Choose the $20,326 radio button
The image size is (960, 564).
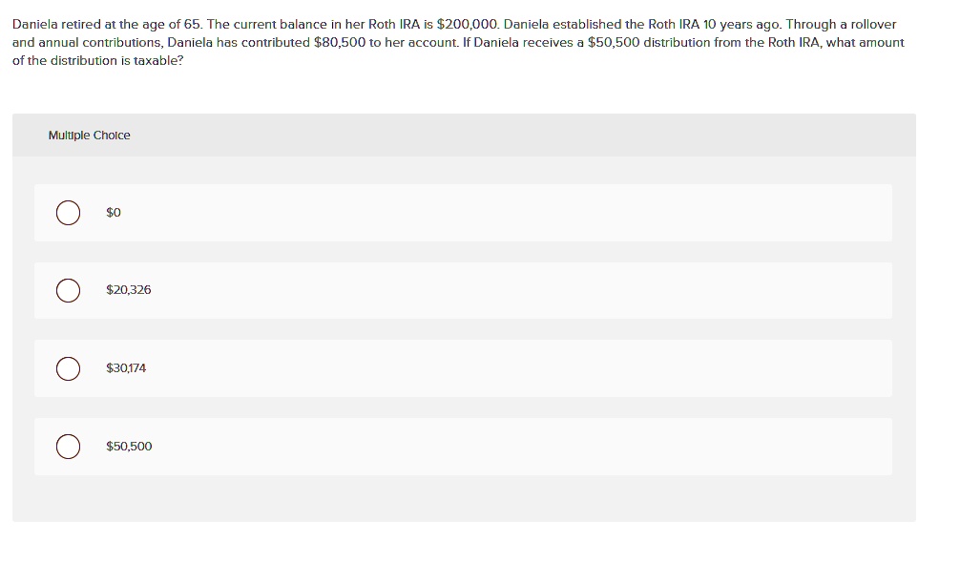[x=68, y=290]
